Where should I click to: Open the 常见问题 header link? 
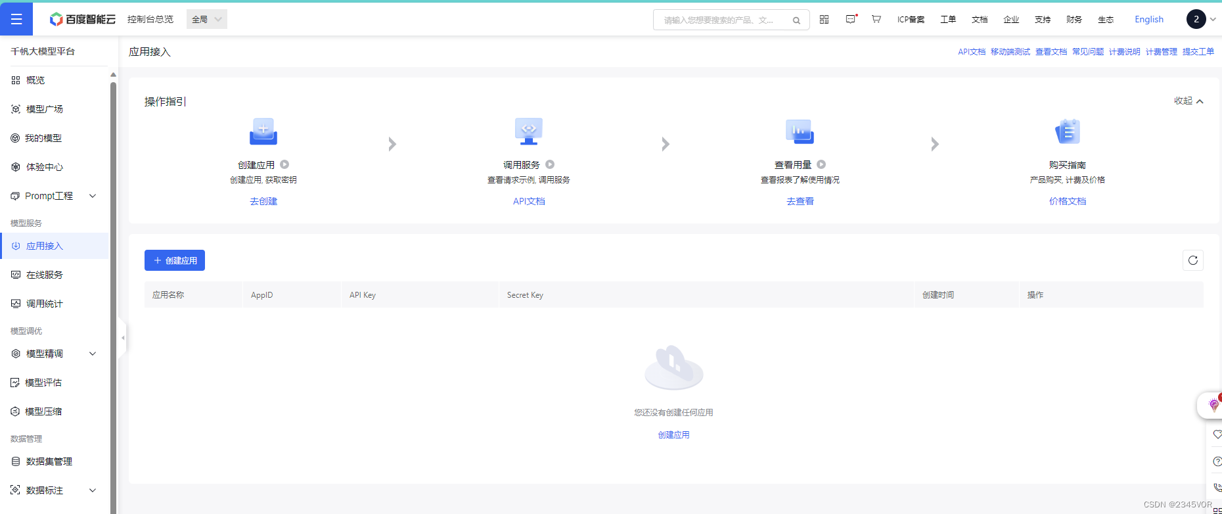[x=1088, y=52]
